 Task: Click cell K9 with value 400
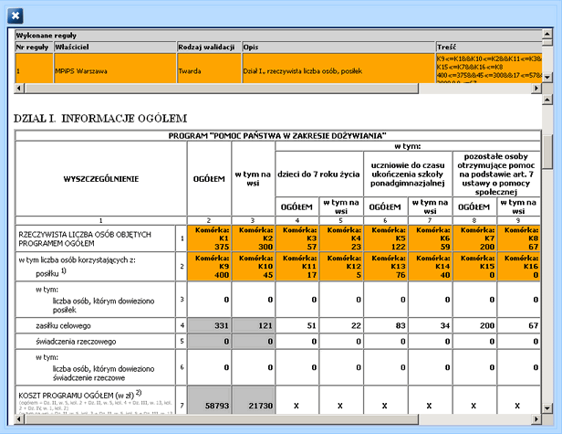click(209, 268)
